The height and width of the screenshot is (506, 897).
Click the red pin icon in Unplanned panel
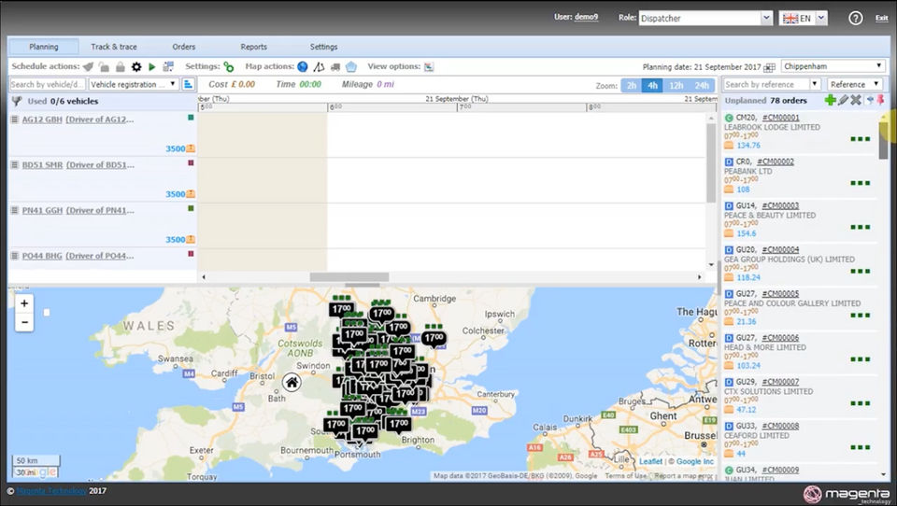[x=879, y=101]
